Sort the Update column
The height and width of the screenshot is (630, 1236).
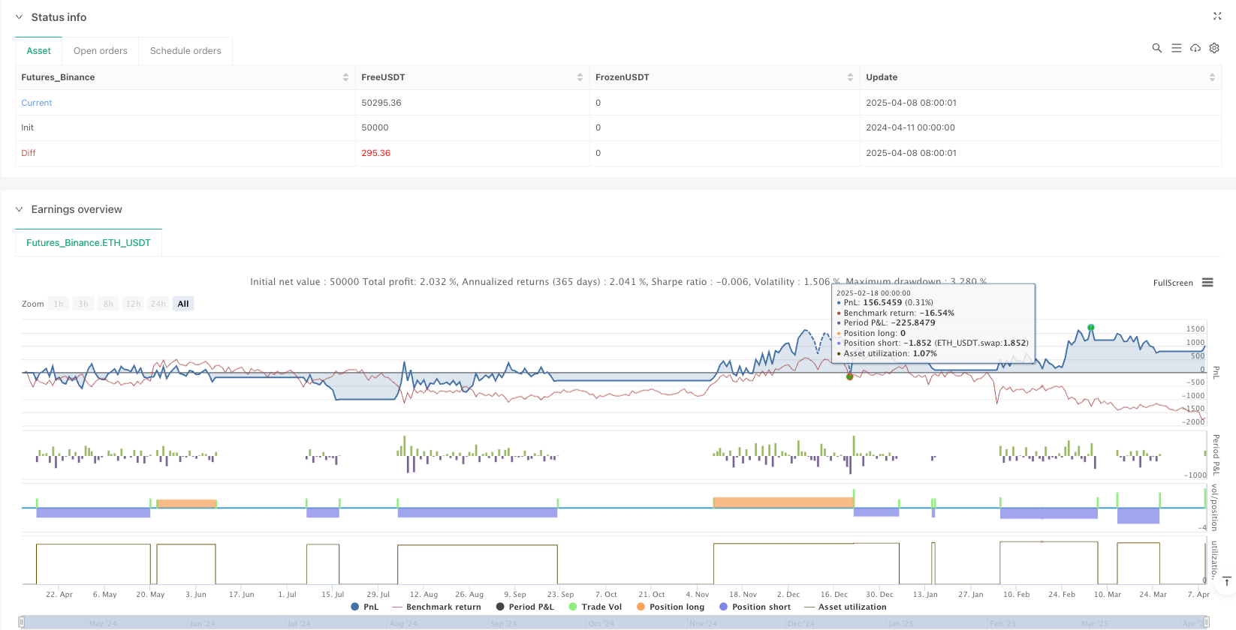point(1211,77)
